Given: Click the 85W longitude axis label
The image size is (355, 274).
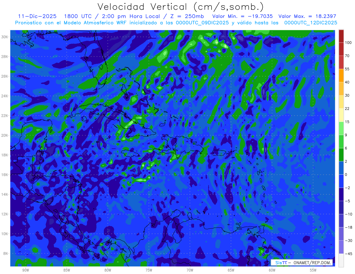Looking at the screenshot, I should click(67, 270).
